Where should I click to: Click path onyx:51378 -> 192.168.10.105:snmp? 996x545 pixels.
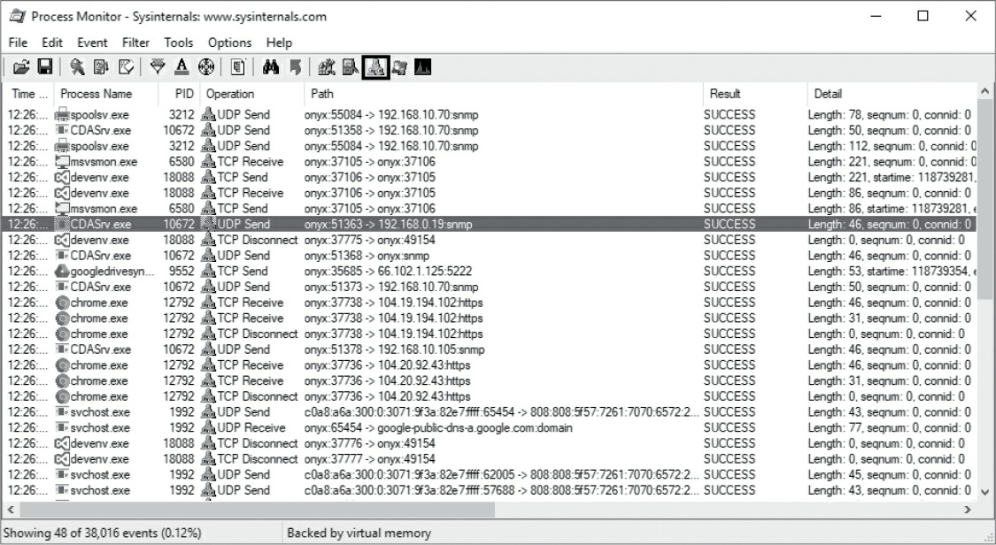pos(395,349)
